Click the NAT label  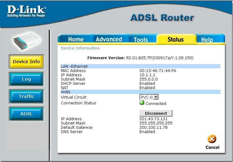coord(65,88)
